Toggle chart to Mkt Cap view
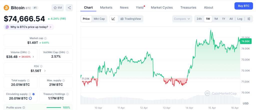 click(x=99, y=19)
